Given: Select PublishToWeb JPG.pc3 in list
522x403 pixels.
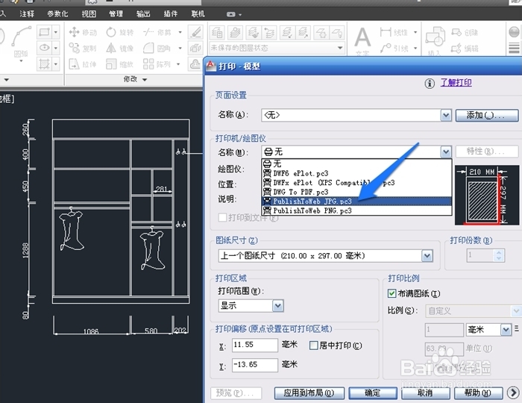Looking at the screenshot, I should [x=356, y=201].
